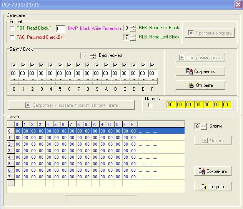Click Открыть in the Читать section
The image size is (243, 209).
pyautogui.click(x=213, y=187)
